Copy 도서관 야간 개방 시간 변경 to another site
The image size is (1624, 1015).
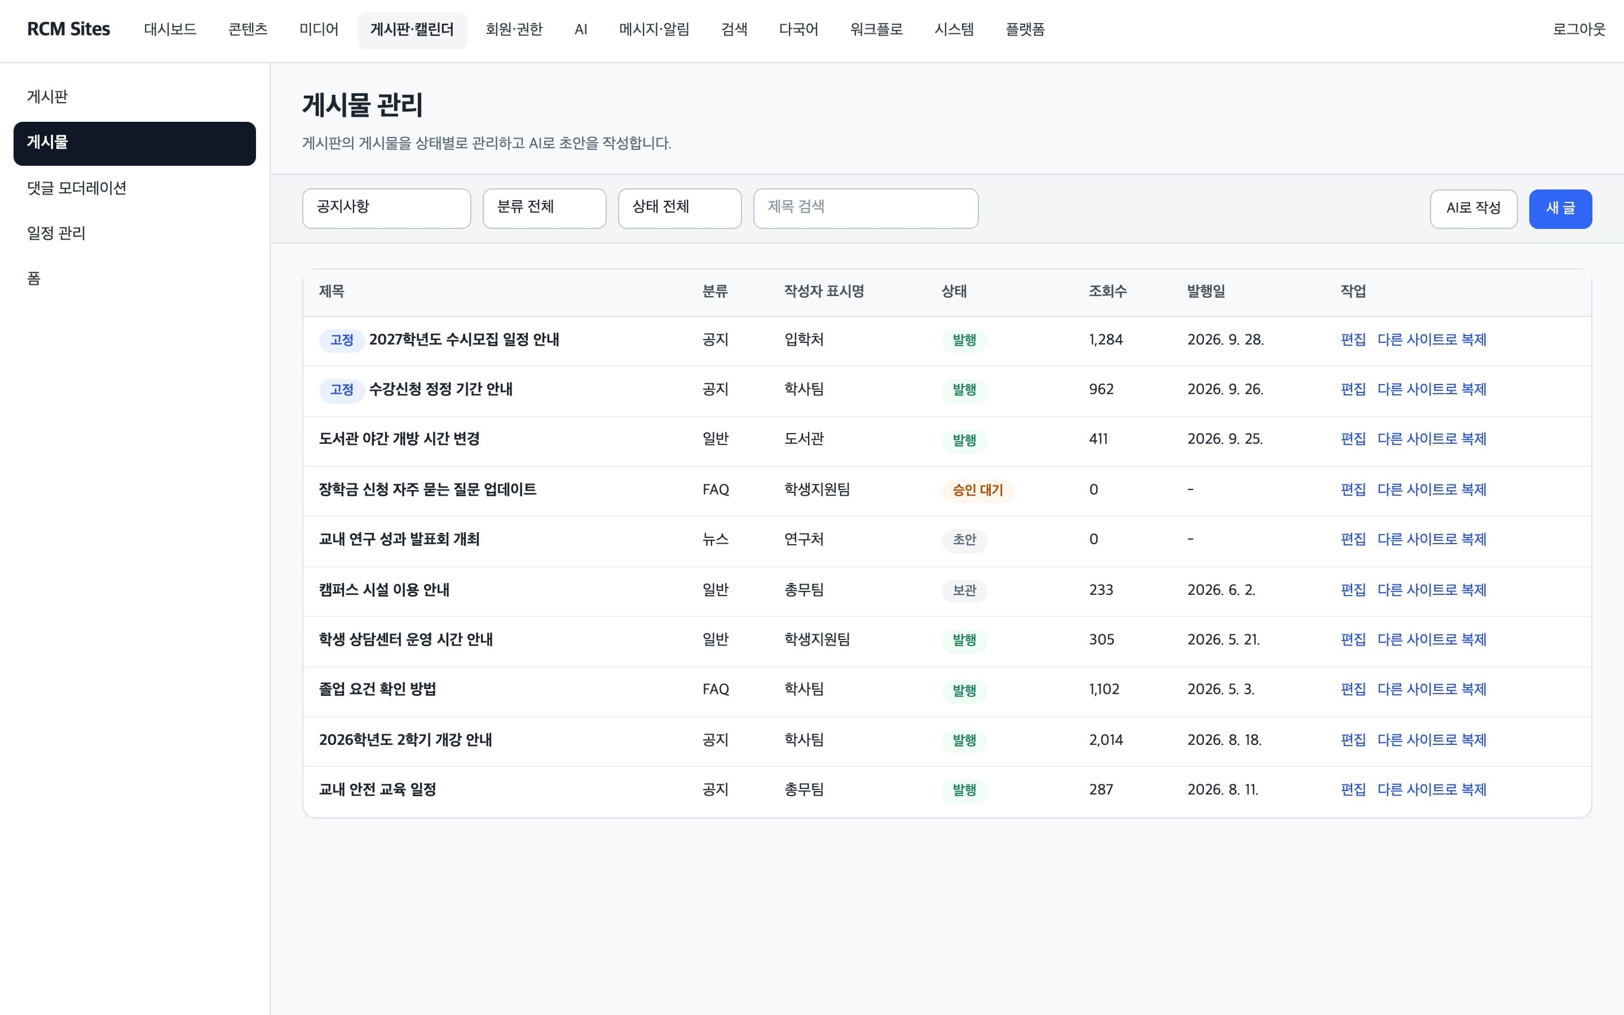(x=1431, y=439)
